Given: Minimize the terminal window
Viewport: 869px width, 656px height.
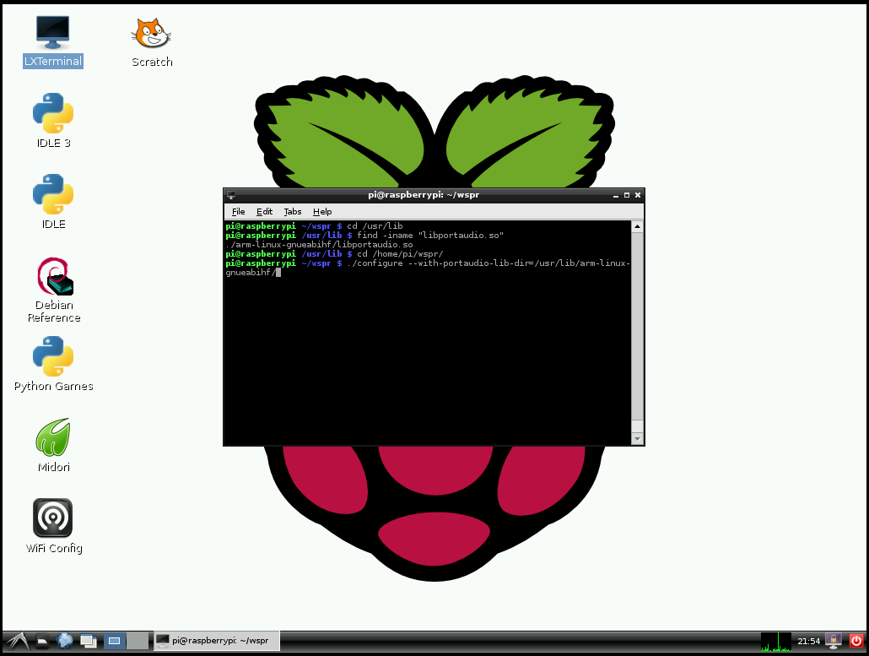Looking at the screenshot, I should [616, 195].
